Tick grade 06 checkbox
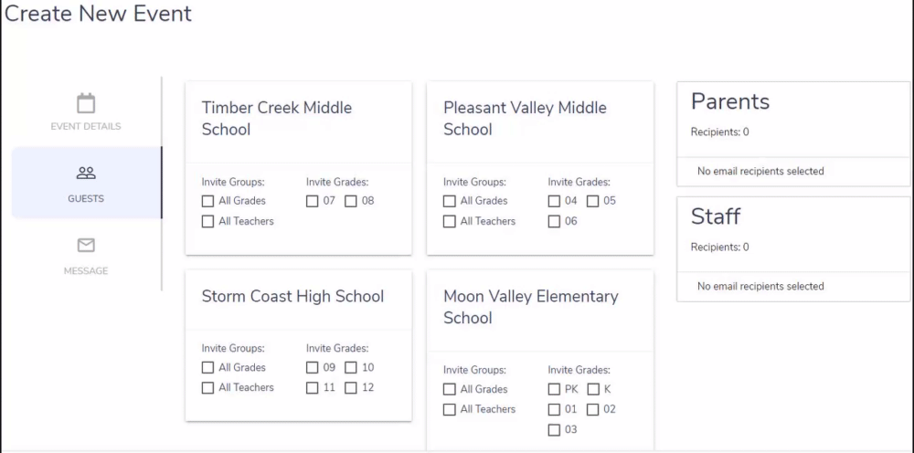The width and height of the screenshot is (914, 453). pyautogui.click(x=554, y=221)
